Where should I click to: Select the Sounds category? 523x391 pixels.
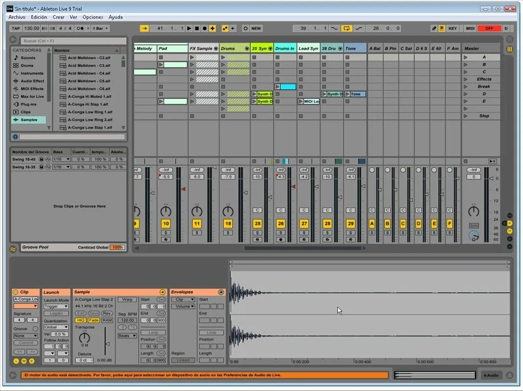click(x=28, y=58)
